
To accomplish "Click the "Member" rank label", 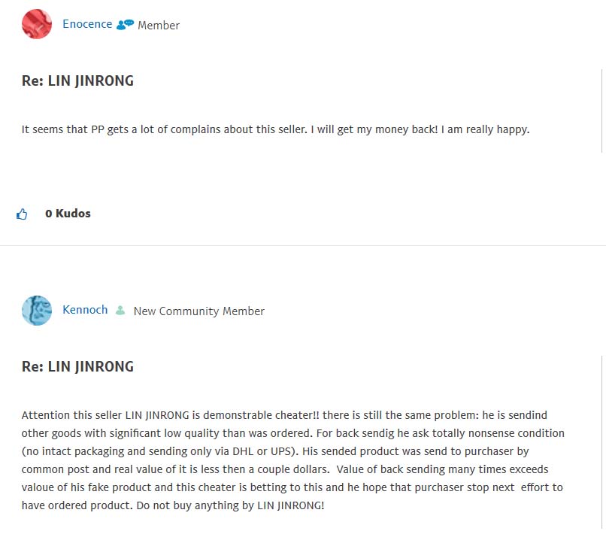I will tap(159, 26).
